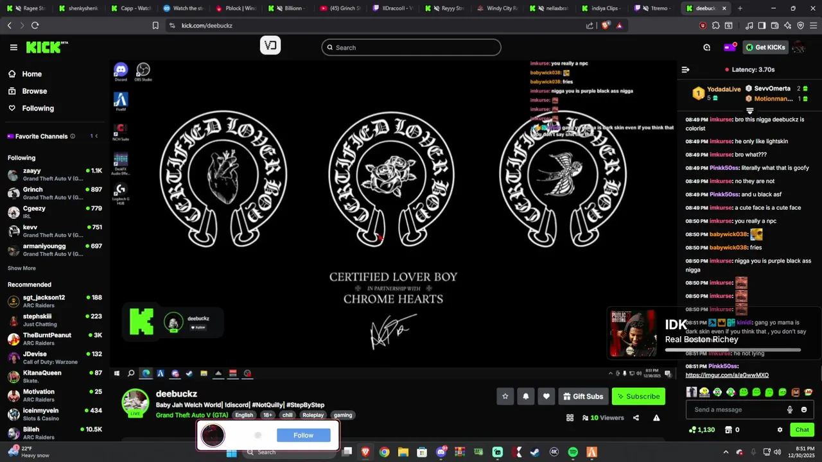The image size is (822, 462).
Task: Open zaayy's channel from Following list
Action: click(55, 175)
